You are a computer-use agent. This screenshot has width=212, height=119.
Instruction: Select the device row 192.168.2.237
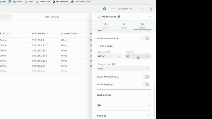click(46, 45)
